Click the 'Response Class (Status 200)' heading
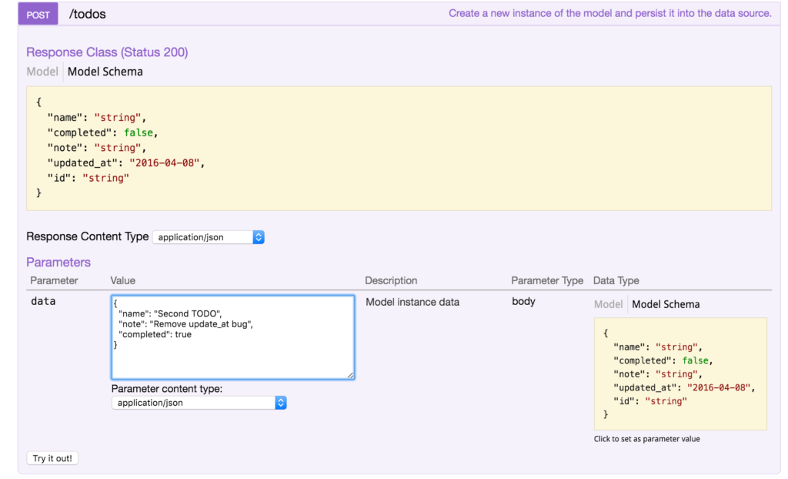788x479 pixels. (x=107, y=52)
